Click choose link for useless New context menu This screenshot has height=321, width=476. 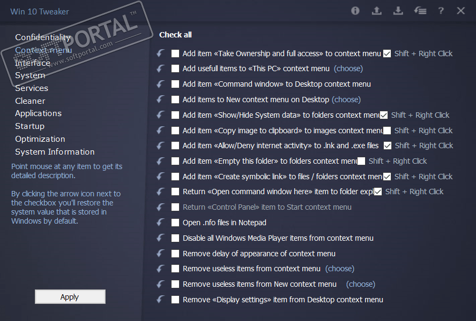tap(361, 284)
